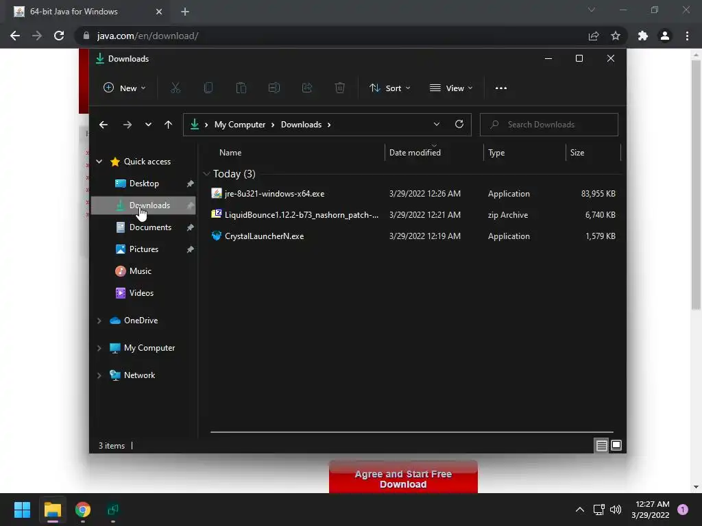702x526 pixels.
Task: Click My Computer in address breadcrumb
Action: [240, 125]
